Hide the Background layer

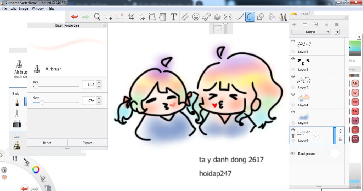click(292, 153)
